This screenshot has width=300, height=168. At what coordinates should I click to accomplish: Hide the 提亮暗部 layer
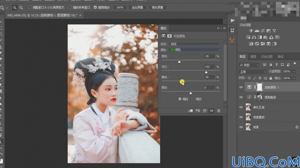point(241,97)
